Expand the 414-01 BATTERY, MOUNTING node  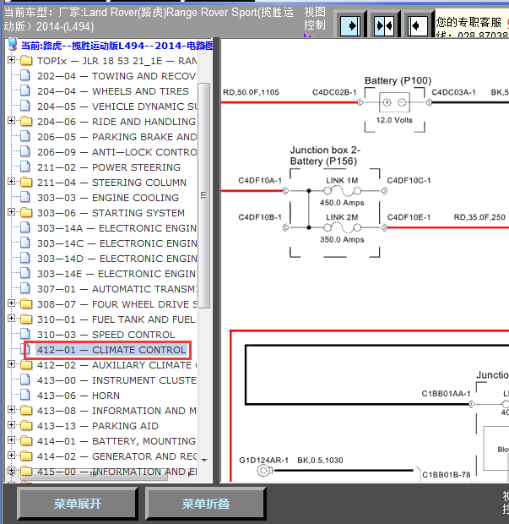[x=11, y=440]
